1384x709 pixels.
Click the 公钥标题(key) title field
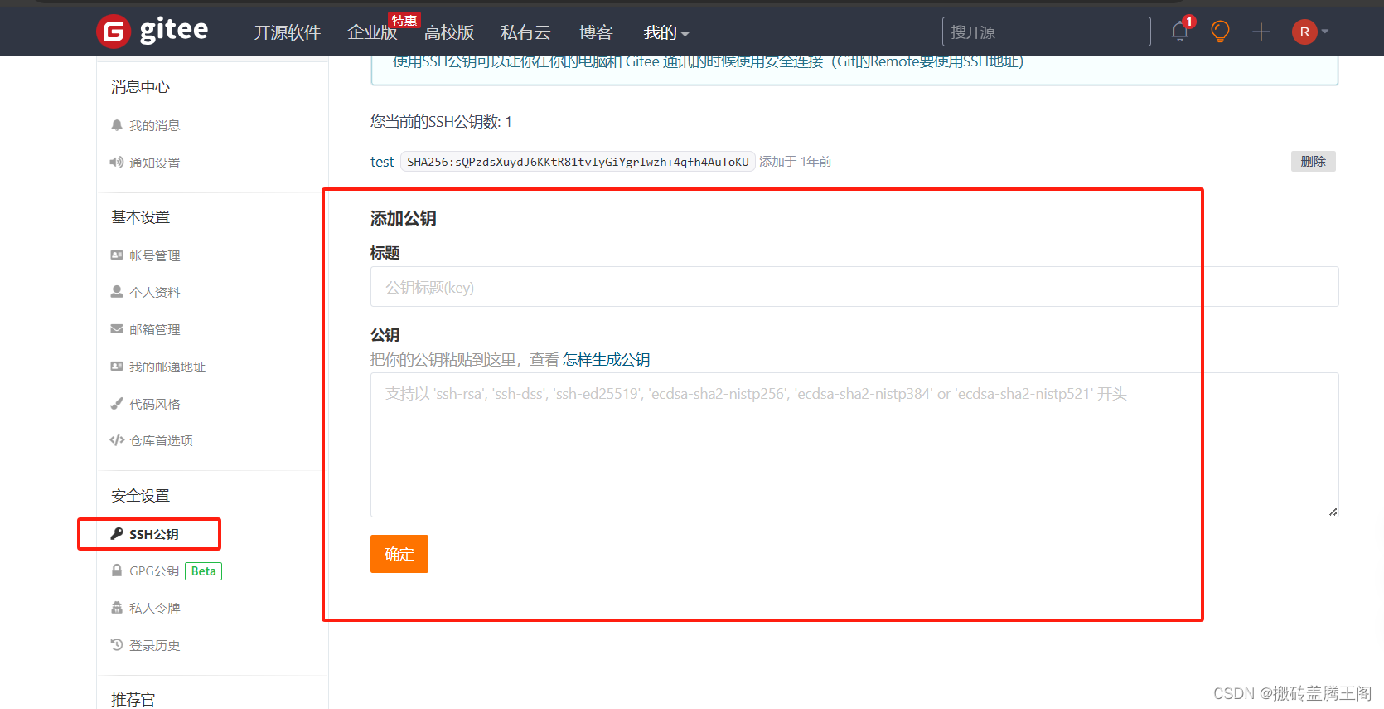(854, 287)
